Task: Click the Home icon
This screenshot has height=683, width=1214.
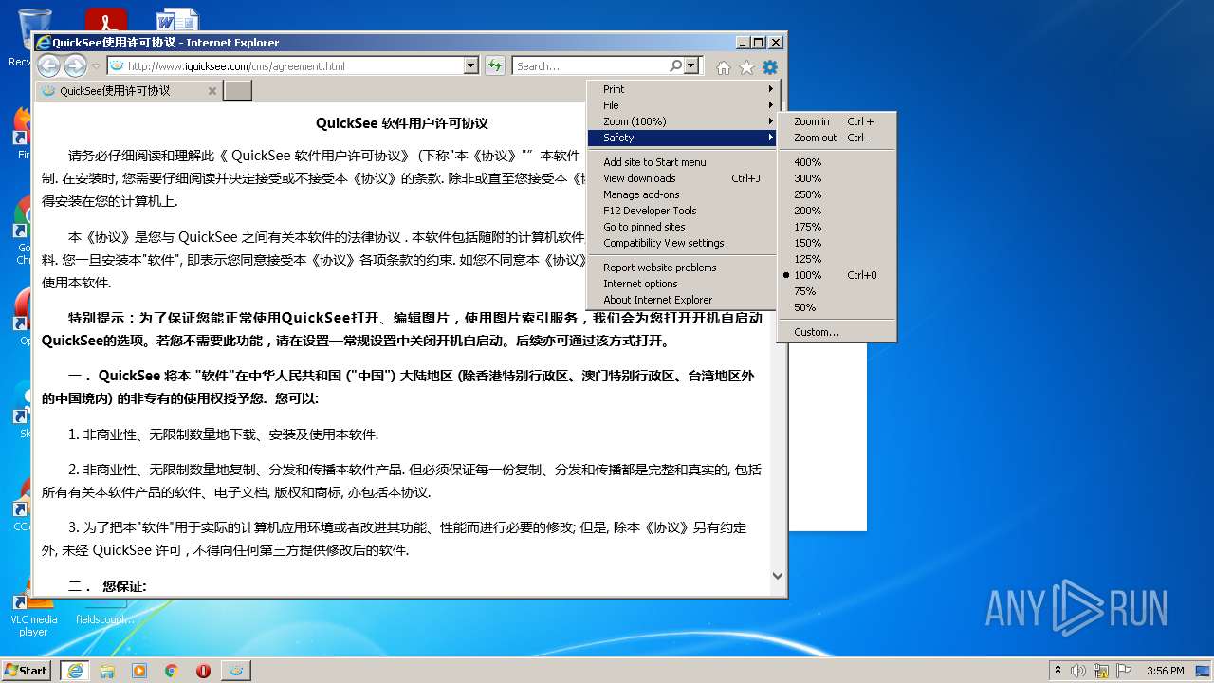Action: (724, 67)
